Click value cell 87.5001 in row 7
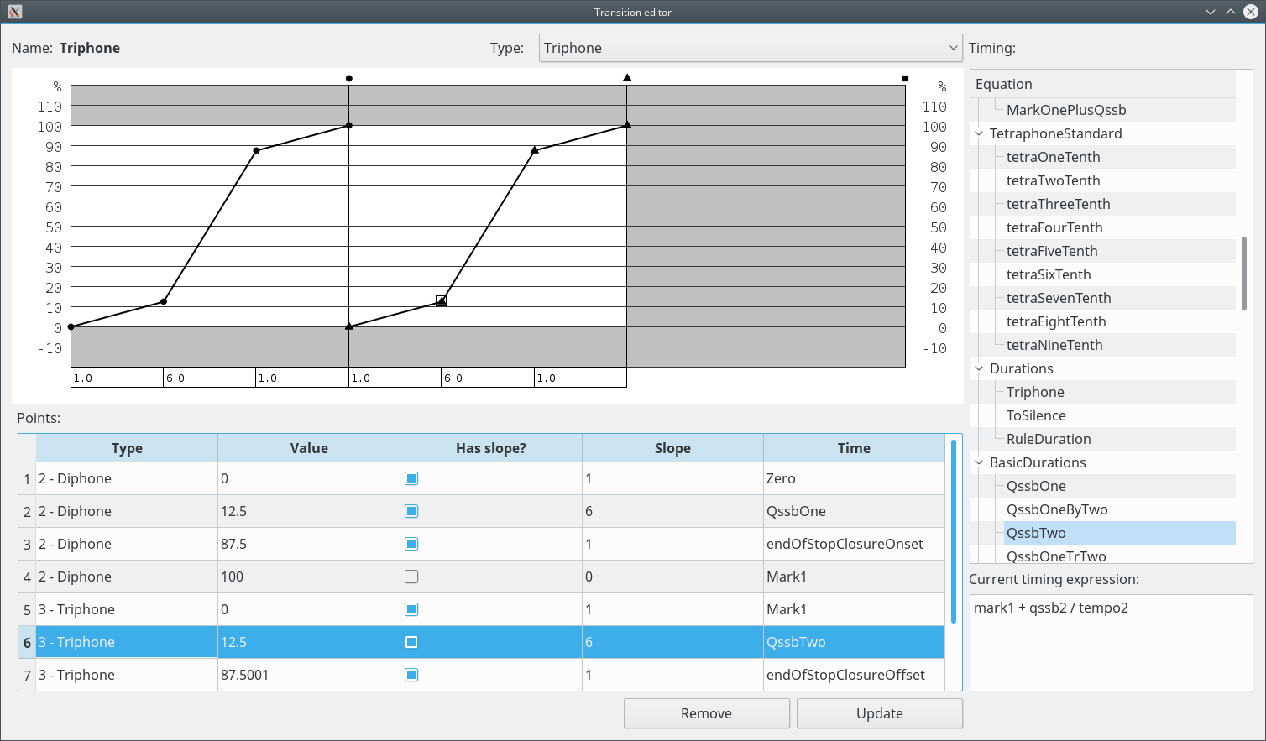Image resolution: width=1266 pixels, height=741 pixels. [309, 675]
